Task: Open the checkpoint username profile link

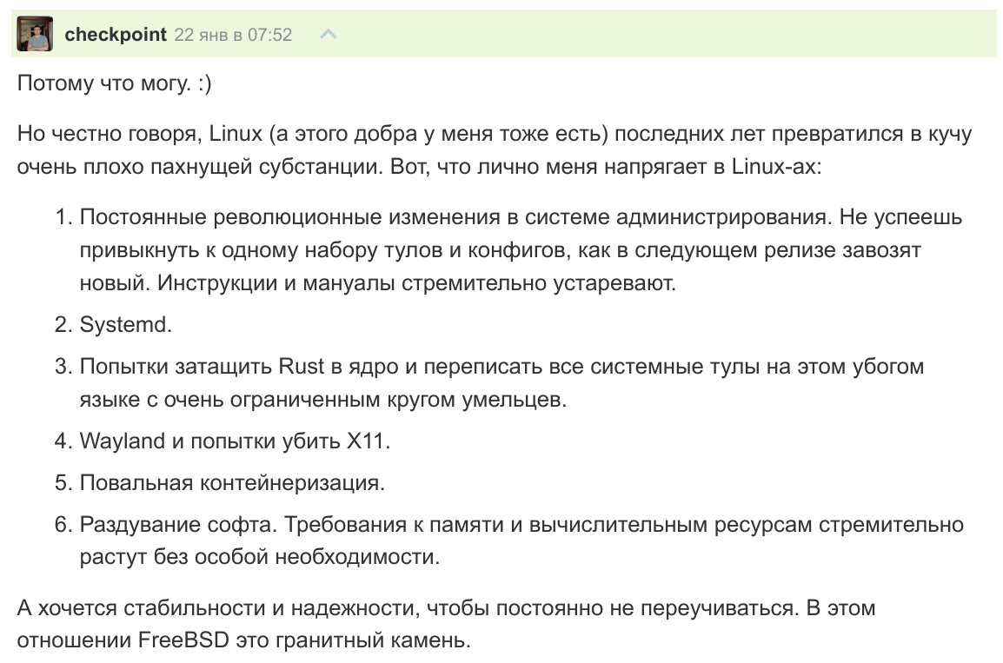Action: click(x=115, y=35)
